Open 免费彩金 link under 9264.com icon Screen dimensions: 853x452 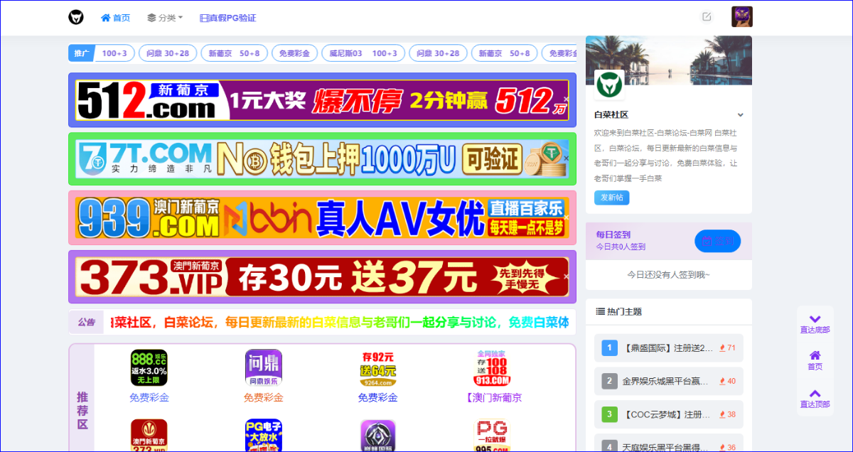(378, 398)
